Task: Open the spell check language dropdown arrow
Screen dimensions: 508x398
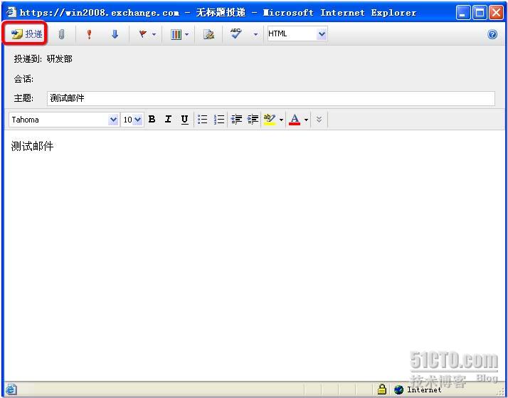Action: (x=255, y=34)
